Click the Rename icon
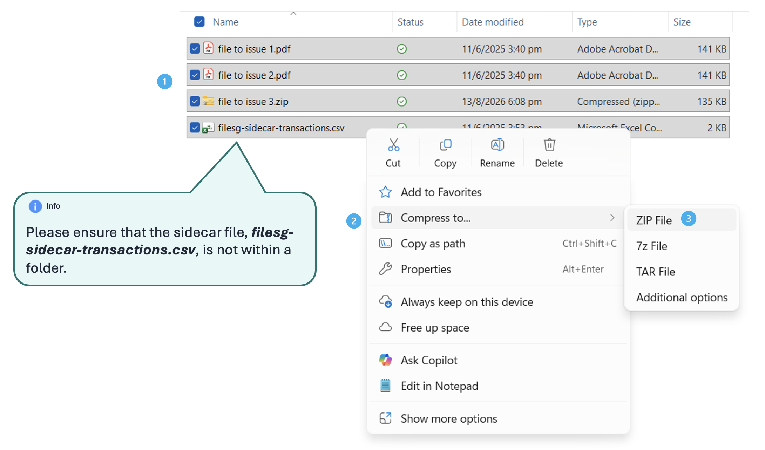 tap(497, 145)
